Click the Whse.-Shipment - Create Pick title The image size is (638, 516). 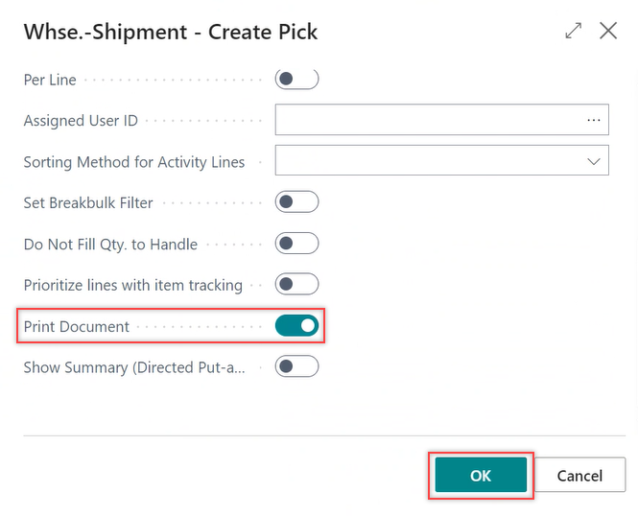pyautogui.click(x=170, y=32)
